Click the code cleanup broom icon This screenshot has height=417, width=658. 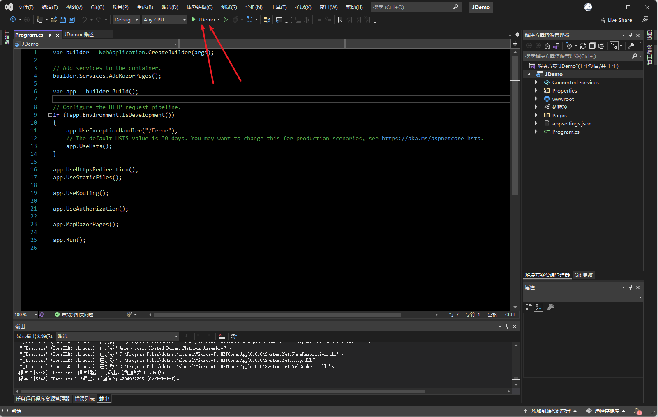pos(130,315)
